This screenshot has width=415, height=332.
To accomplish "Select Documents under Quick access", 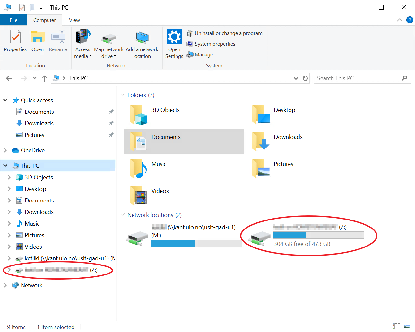I will pyautogui.click(x=39, y=112).
